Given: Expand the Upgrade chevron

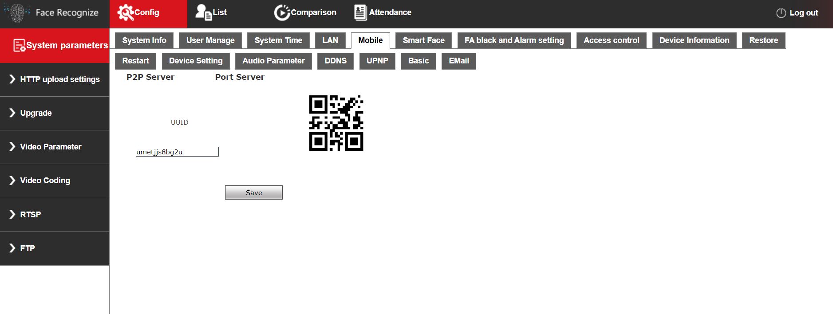Looking at the screenshot, I should [12, 113].
